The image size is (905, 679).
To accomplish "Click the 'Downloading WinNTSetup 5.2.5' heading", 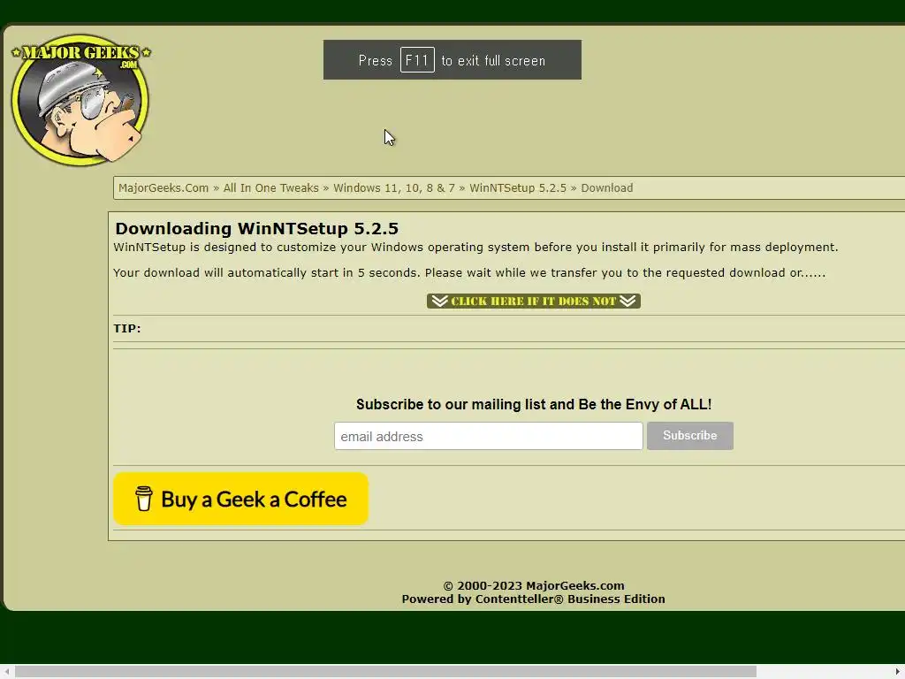I will (257, 229).
